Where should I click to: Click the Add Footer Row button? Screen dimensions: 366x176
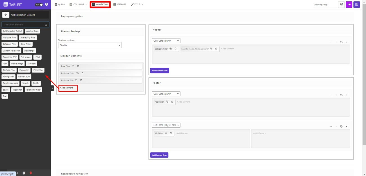(159, 155)
